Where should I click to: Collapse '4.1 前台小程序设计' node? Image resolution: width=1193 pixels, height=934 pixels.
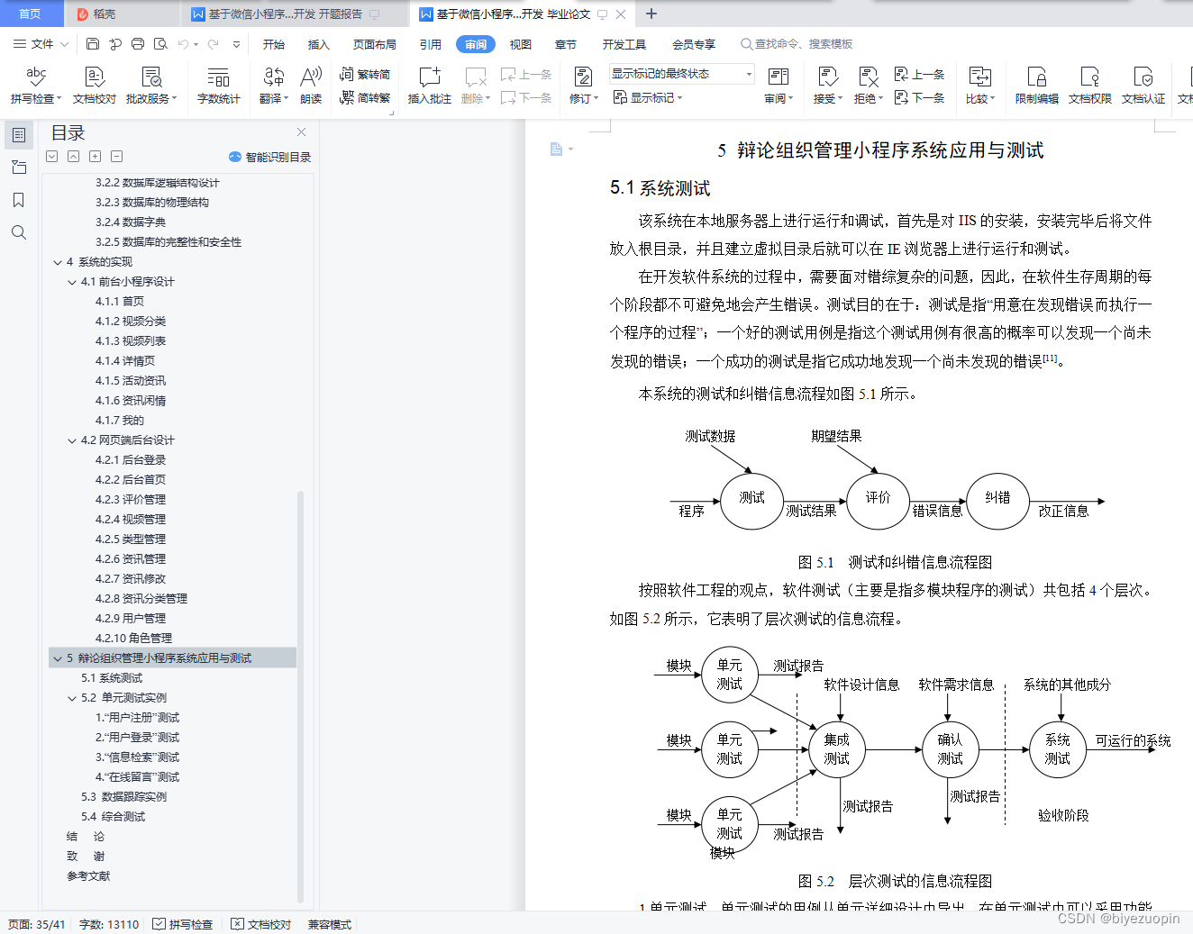pos(72,282)
